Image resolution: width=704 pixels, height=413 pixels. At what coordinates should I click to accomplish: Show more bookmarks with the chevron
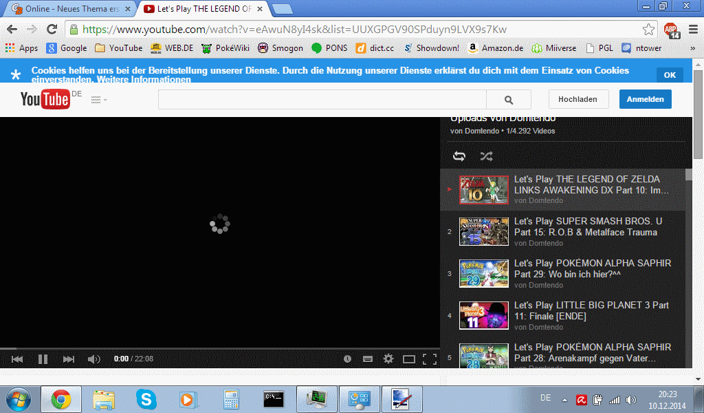(x=693, y=48)
